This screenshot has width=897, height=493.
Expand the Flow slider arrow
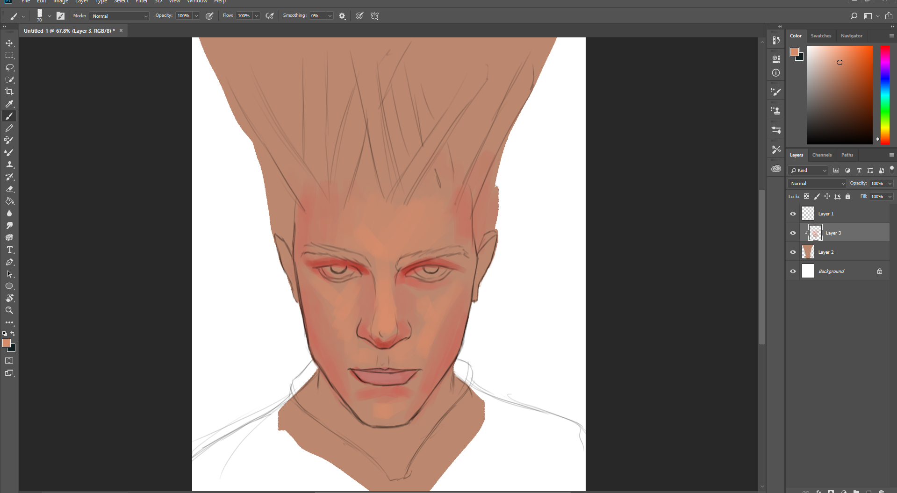click(x=257, y=16)
